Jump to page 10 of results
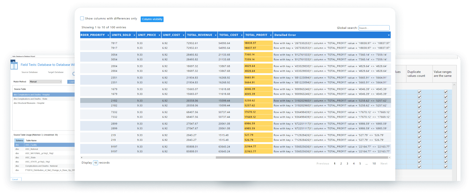The width and height of the screenshot is (471, 194). pyautogui.click(x=374, y=164)
